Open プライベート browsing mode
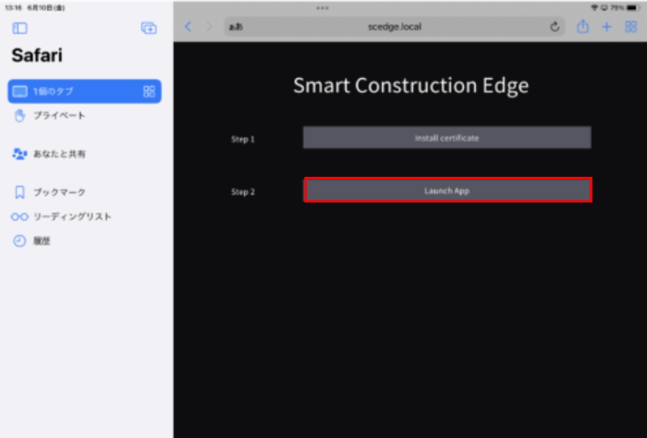This screenshot has height=438, width=647. pos(84,116)
